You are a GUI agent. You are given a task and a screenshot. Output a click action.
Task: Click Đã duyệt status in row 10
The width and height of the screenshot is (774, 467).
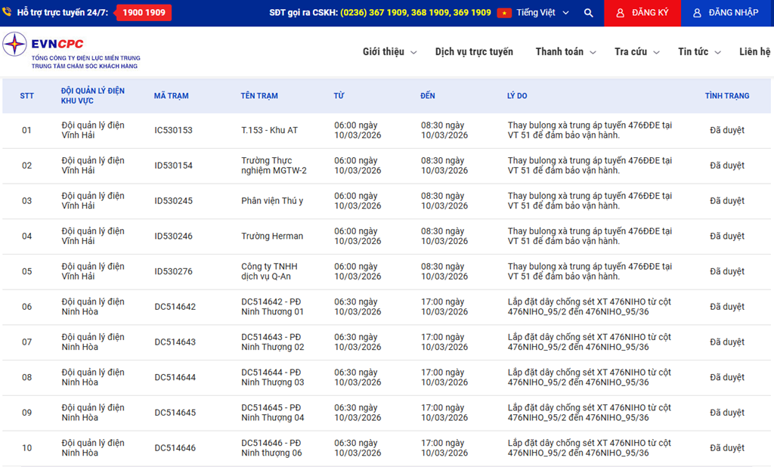tap(726, 448)
